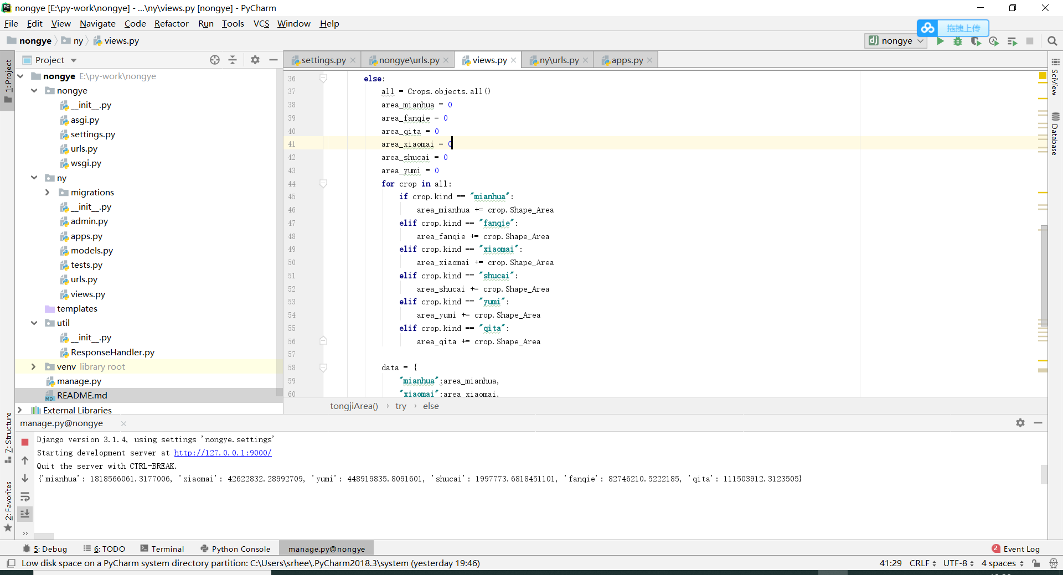Viewport: 1063px width, 575px height.
Task: Profile the nongye configuration
Action: coord(994,41)
